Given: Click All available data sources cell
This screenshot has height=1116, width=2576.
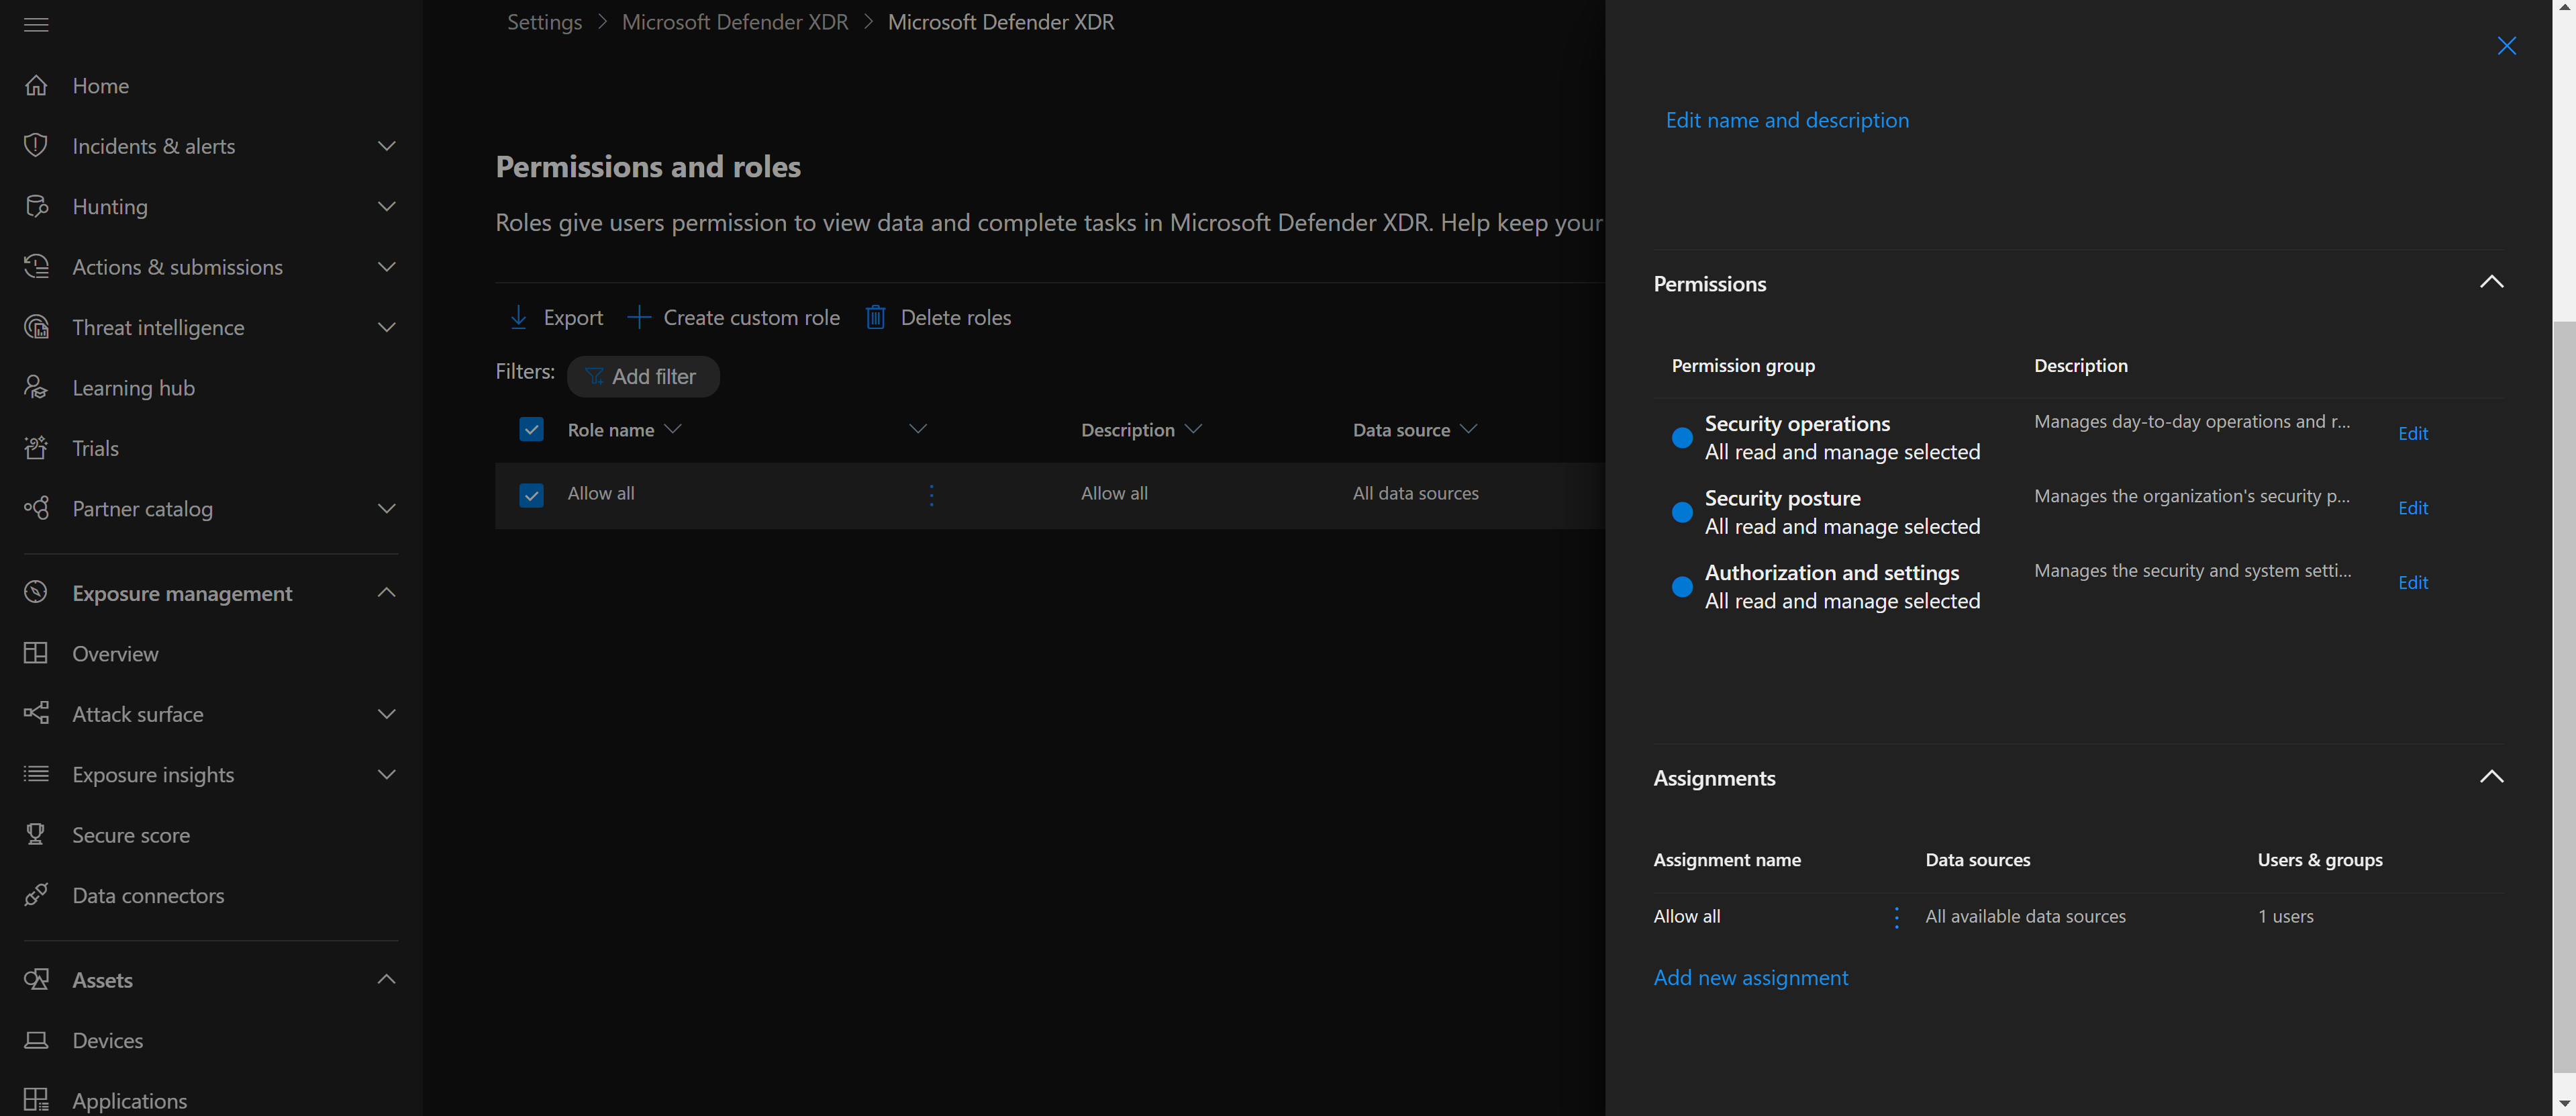Looking at the screenshot, I should coord(2025,917).
